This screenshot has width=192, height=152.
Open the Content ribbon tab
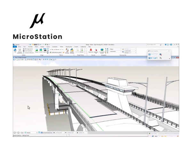pyautogui.click(x=76, y=47)
